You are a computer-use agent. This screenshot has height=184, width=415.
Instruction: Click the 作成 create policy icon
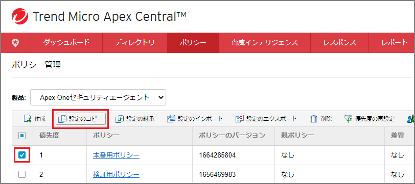tap(28, 119)
